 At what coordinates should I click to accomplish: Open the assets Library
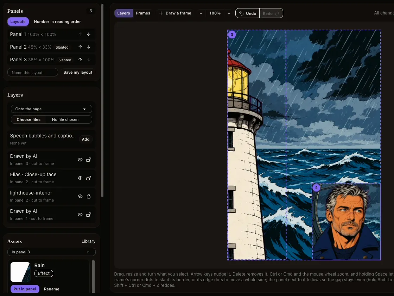(x=88, y=241)
